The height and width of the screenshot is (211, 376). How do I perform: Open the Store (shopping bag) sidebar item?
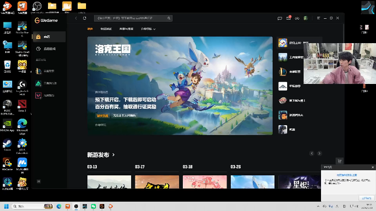[x=49, y=37]
